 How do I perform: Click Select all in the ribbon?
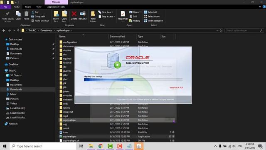(x=150, y=12)
